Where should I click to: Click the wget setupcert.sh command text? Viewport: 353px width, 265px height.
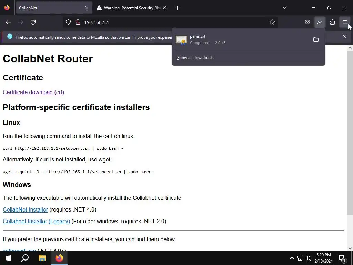(x=79, y=172)
